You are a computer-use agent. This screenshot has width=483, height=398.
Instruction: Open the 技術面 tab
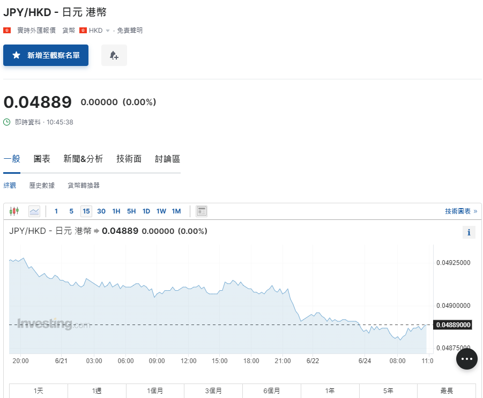(x=129, y=159)
